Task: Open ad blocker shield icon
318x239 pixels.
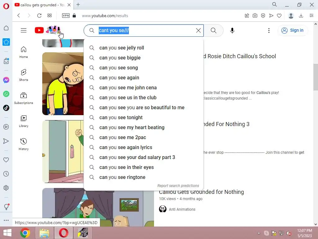Action: pyautogui.click(x=263, y=16)
